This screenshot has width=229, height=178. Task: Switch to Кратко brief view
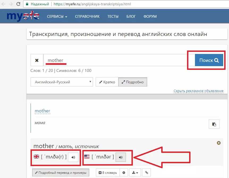pos(107,82)
